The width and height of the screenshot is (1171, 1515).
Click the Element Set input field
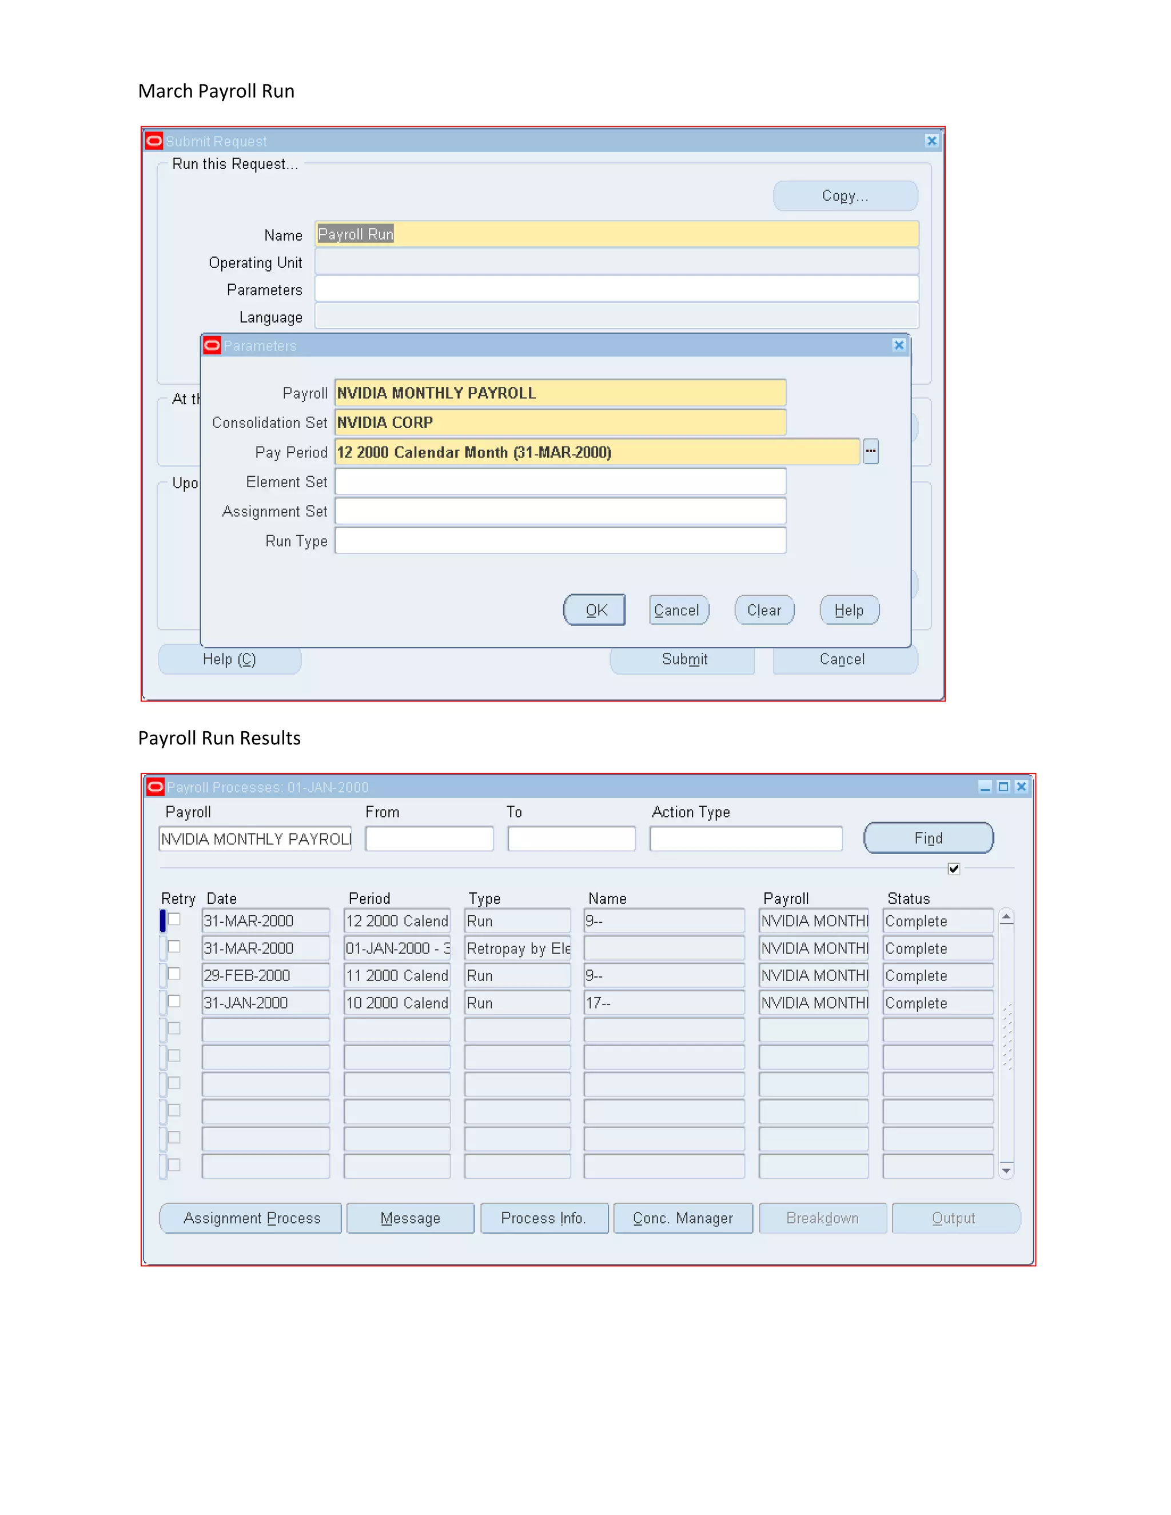560,481
